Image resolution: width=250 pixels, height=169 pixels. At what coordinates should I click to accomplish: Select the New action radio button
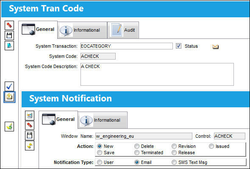pyautogui.click(x=100, y=146)
